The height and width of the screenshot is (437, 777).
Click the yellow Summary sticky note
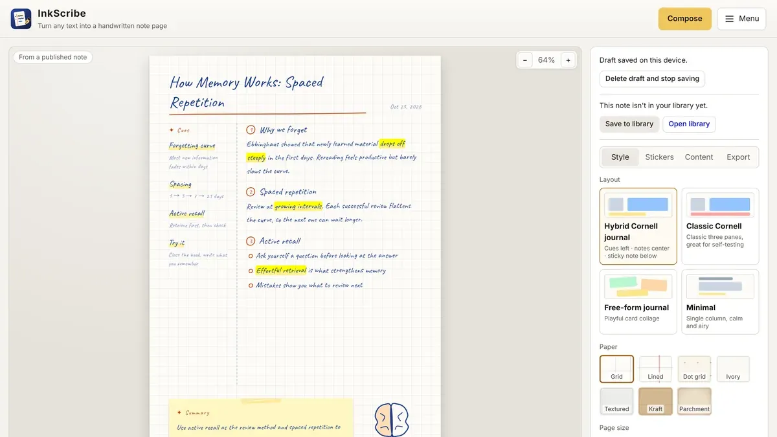click(261, 418)
